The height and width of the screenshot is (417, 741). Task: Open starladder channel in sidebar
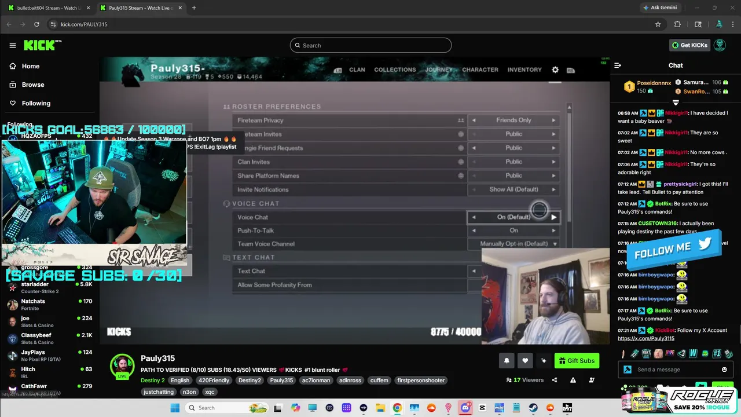[49, 287]
